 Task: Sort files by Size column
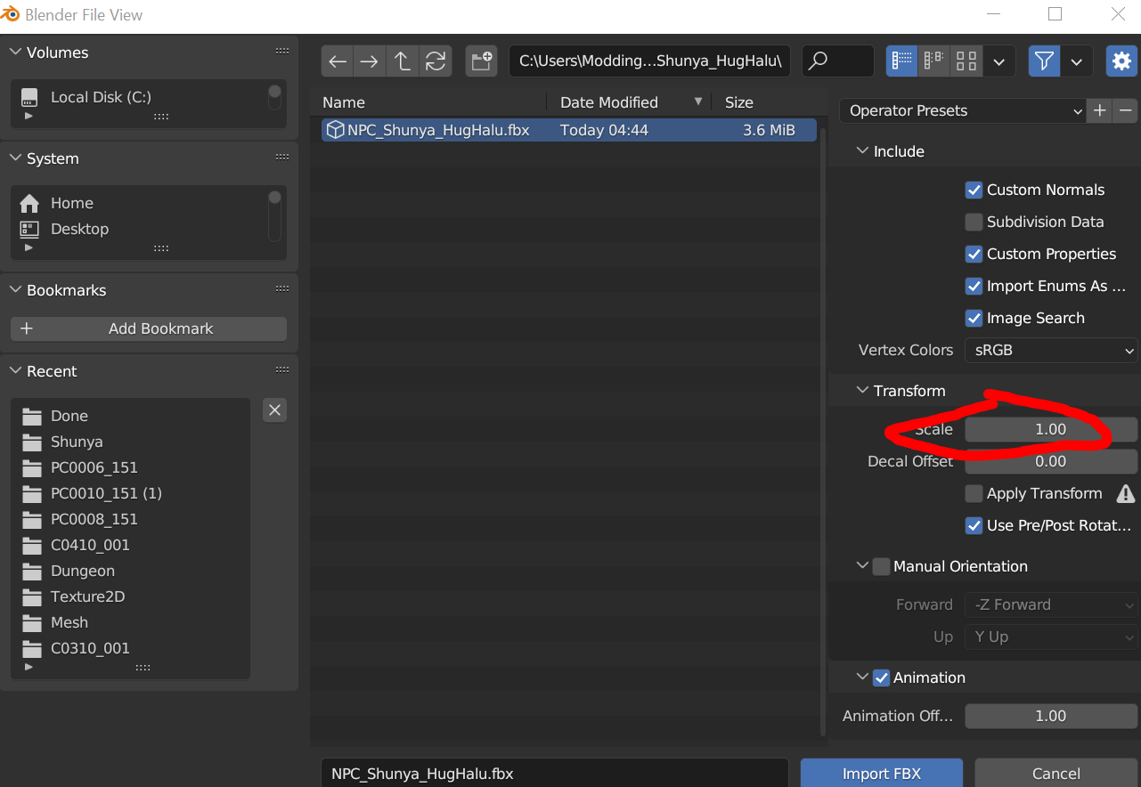[739, 102]
